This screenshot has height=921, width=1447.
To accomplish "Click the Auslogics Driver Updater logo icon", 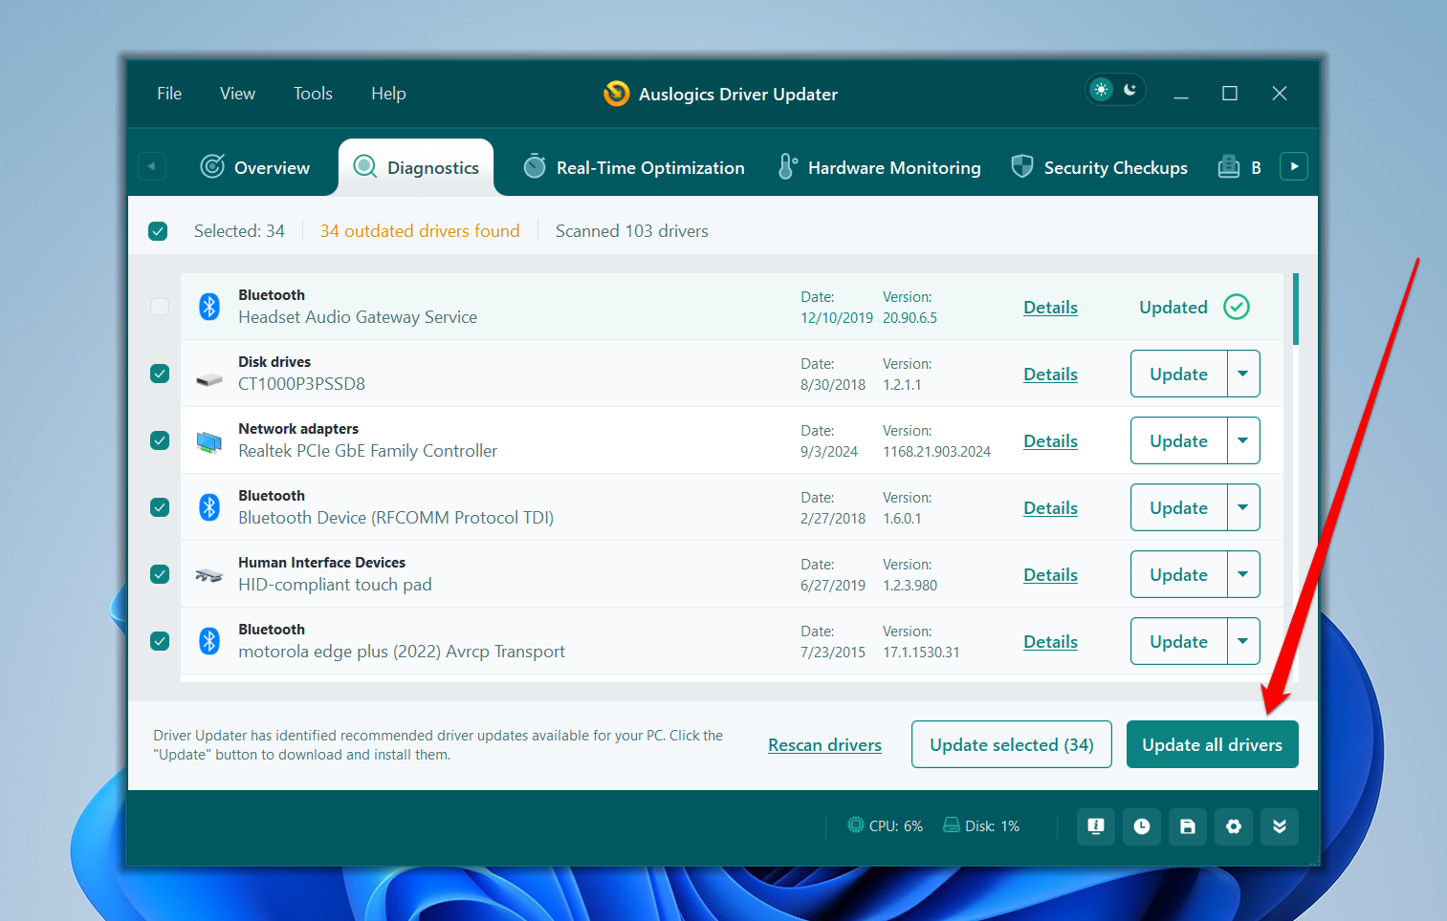I will (617, 94).
